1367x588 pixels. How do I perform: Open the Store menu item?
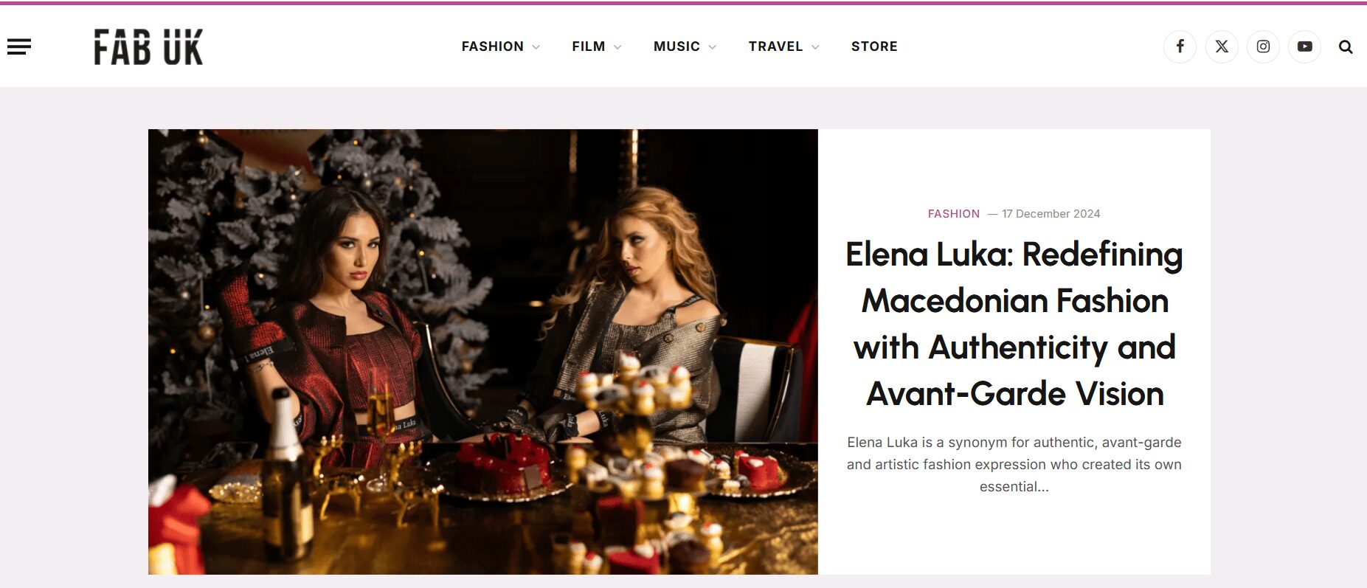(x=874, y=46)
